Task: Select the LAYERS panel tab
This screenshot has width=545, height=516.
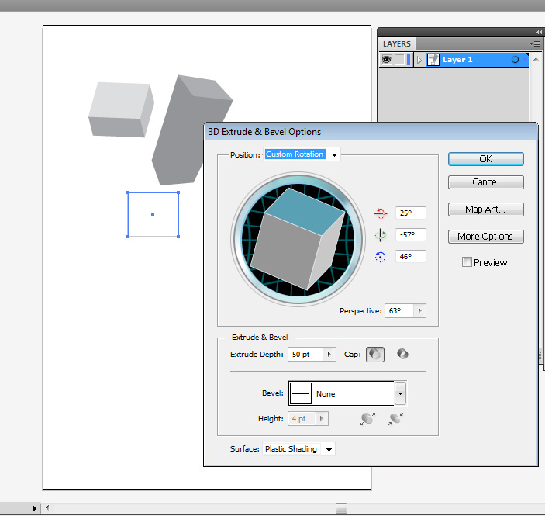Action: coord(398,44)
